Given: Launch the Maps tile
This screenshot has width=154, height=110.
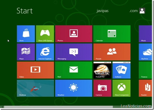Looking at the screenshot, I should click(26, 52).
